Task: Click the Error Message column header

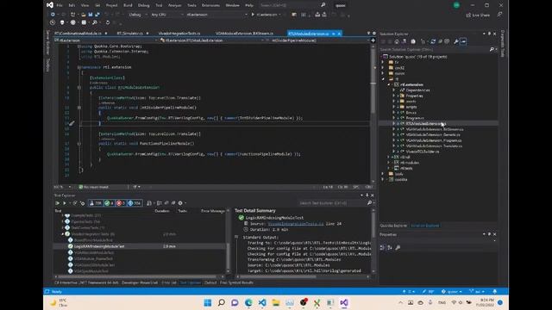Action: tap(213, 211)
